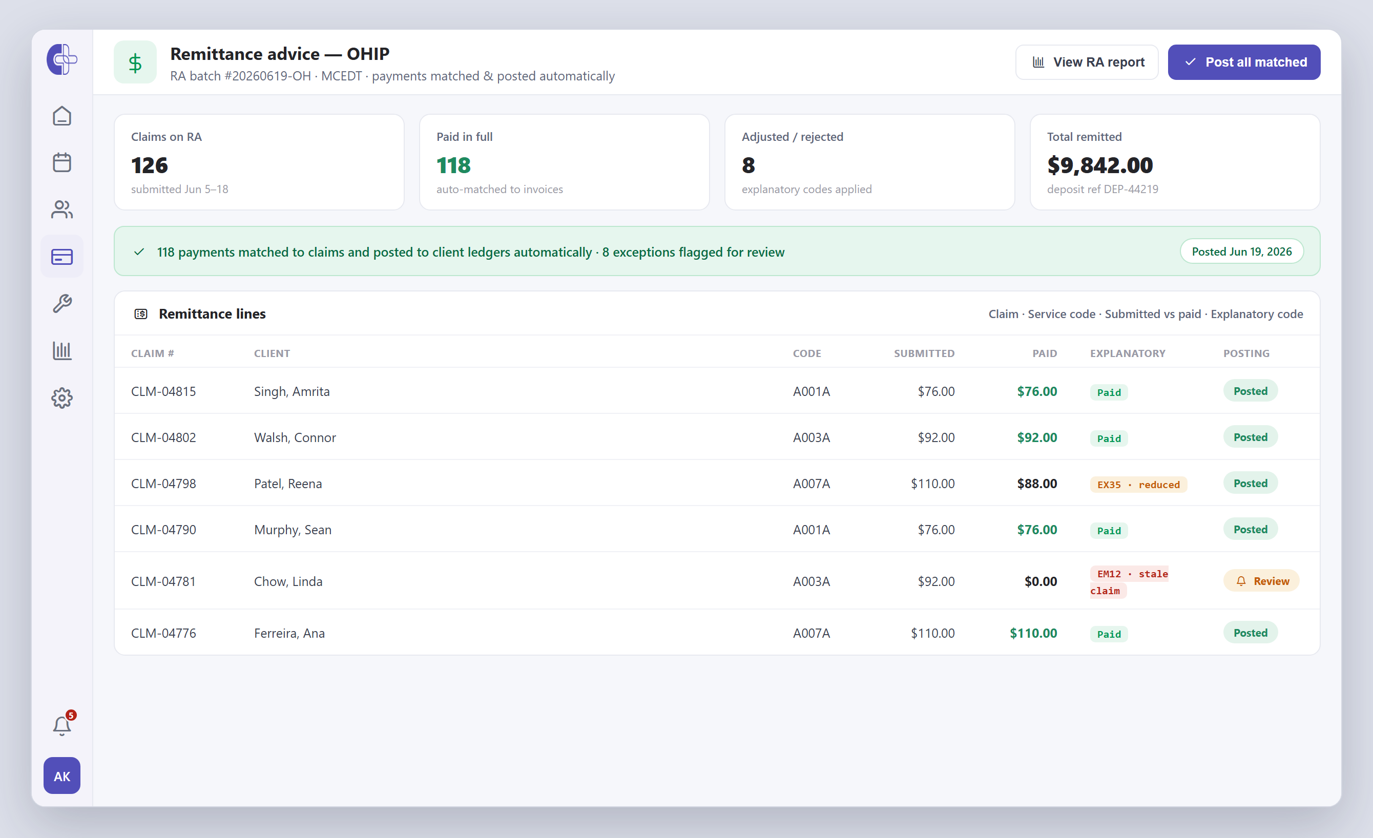The height and width of the screenshot is (838, 1373).
Task: Click claim number CLM-04781
Action: (x=164, y=581)
